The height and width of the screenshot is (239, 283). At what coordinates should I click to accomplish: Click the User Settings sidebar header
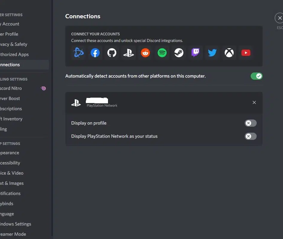[11, 15]
